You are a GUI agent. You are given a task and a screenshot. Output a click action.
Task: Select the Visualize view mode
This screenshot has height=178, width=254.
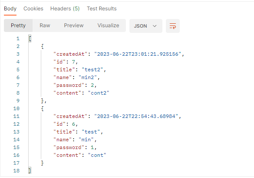tap(108, 25)
